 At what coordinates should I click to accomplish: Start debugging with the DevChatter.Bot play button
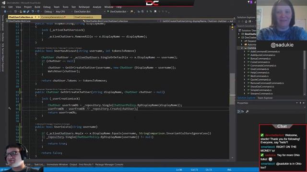coord(117,11)
